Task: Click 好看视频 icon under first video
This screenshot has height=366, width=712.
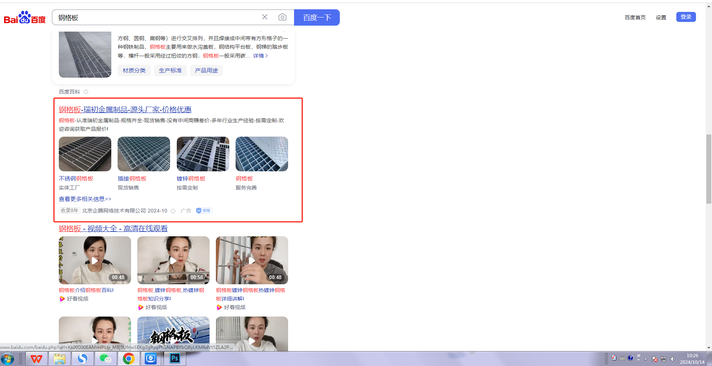Action: (x=62, y=299)
